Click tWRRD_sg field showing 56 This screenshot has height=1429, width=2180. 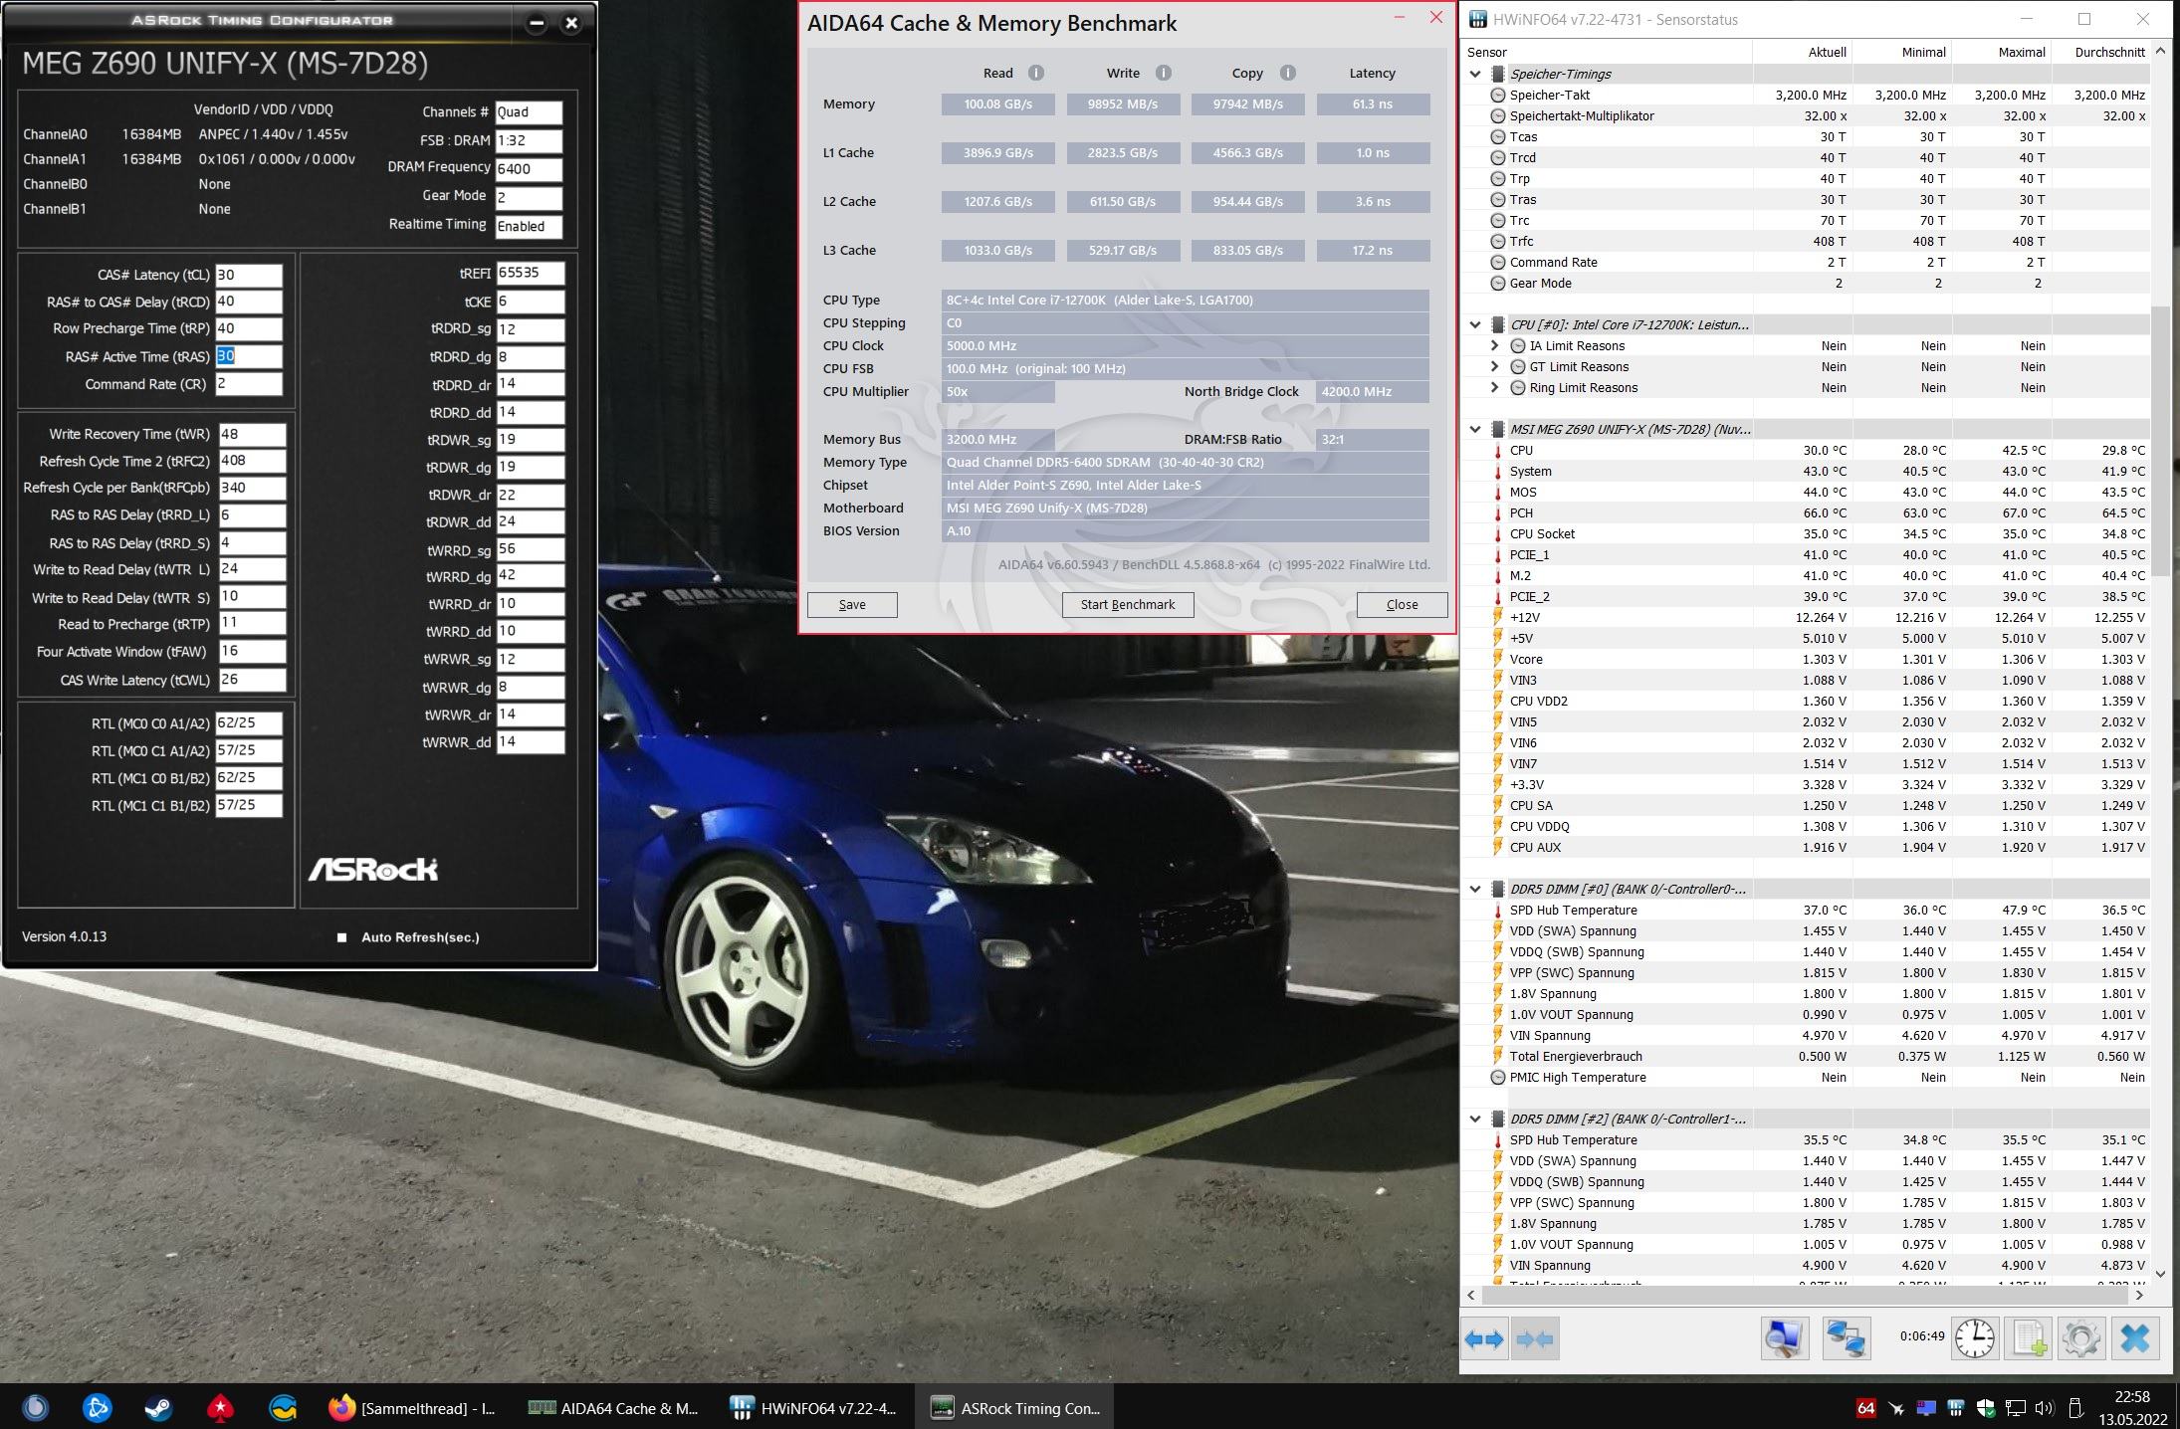531,549
